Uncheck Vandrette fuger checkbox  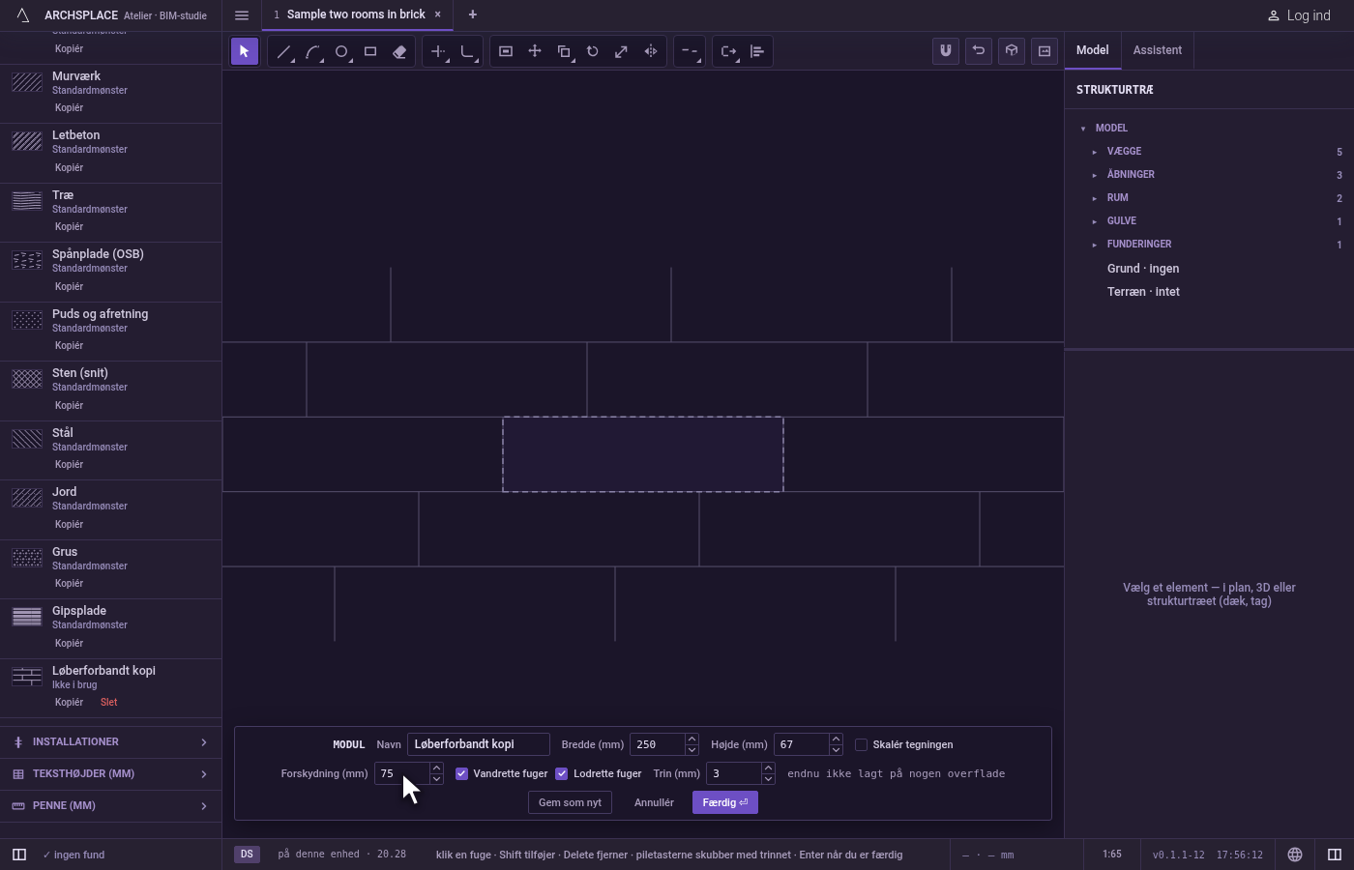point(461,773)
